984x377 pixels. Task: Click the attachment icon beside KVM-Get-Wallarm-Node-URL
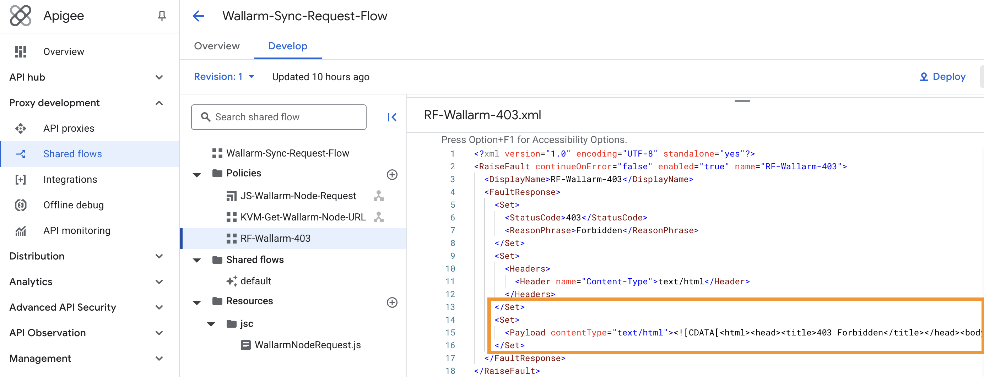379,217
